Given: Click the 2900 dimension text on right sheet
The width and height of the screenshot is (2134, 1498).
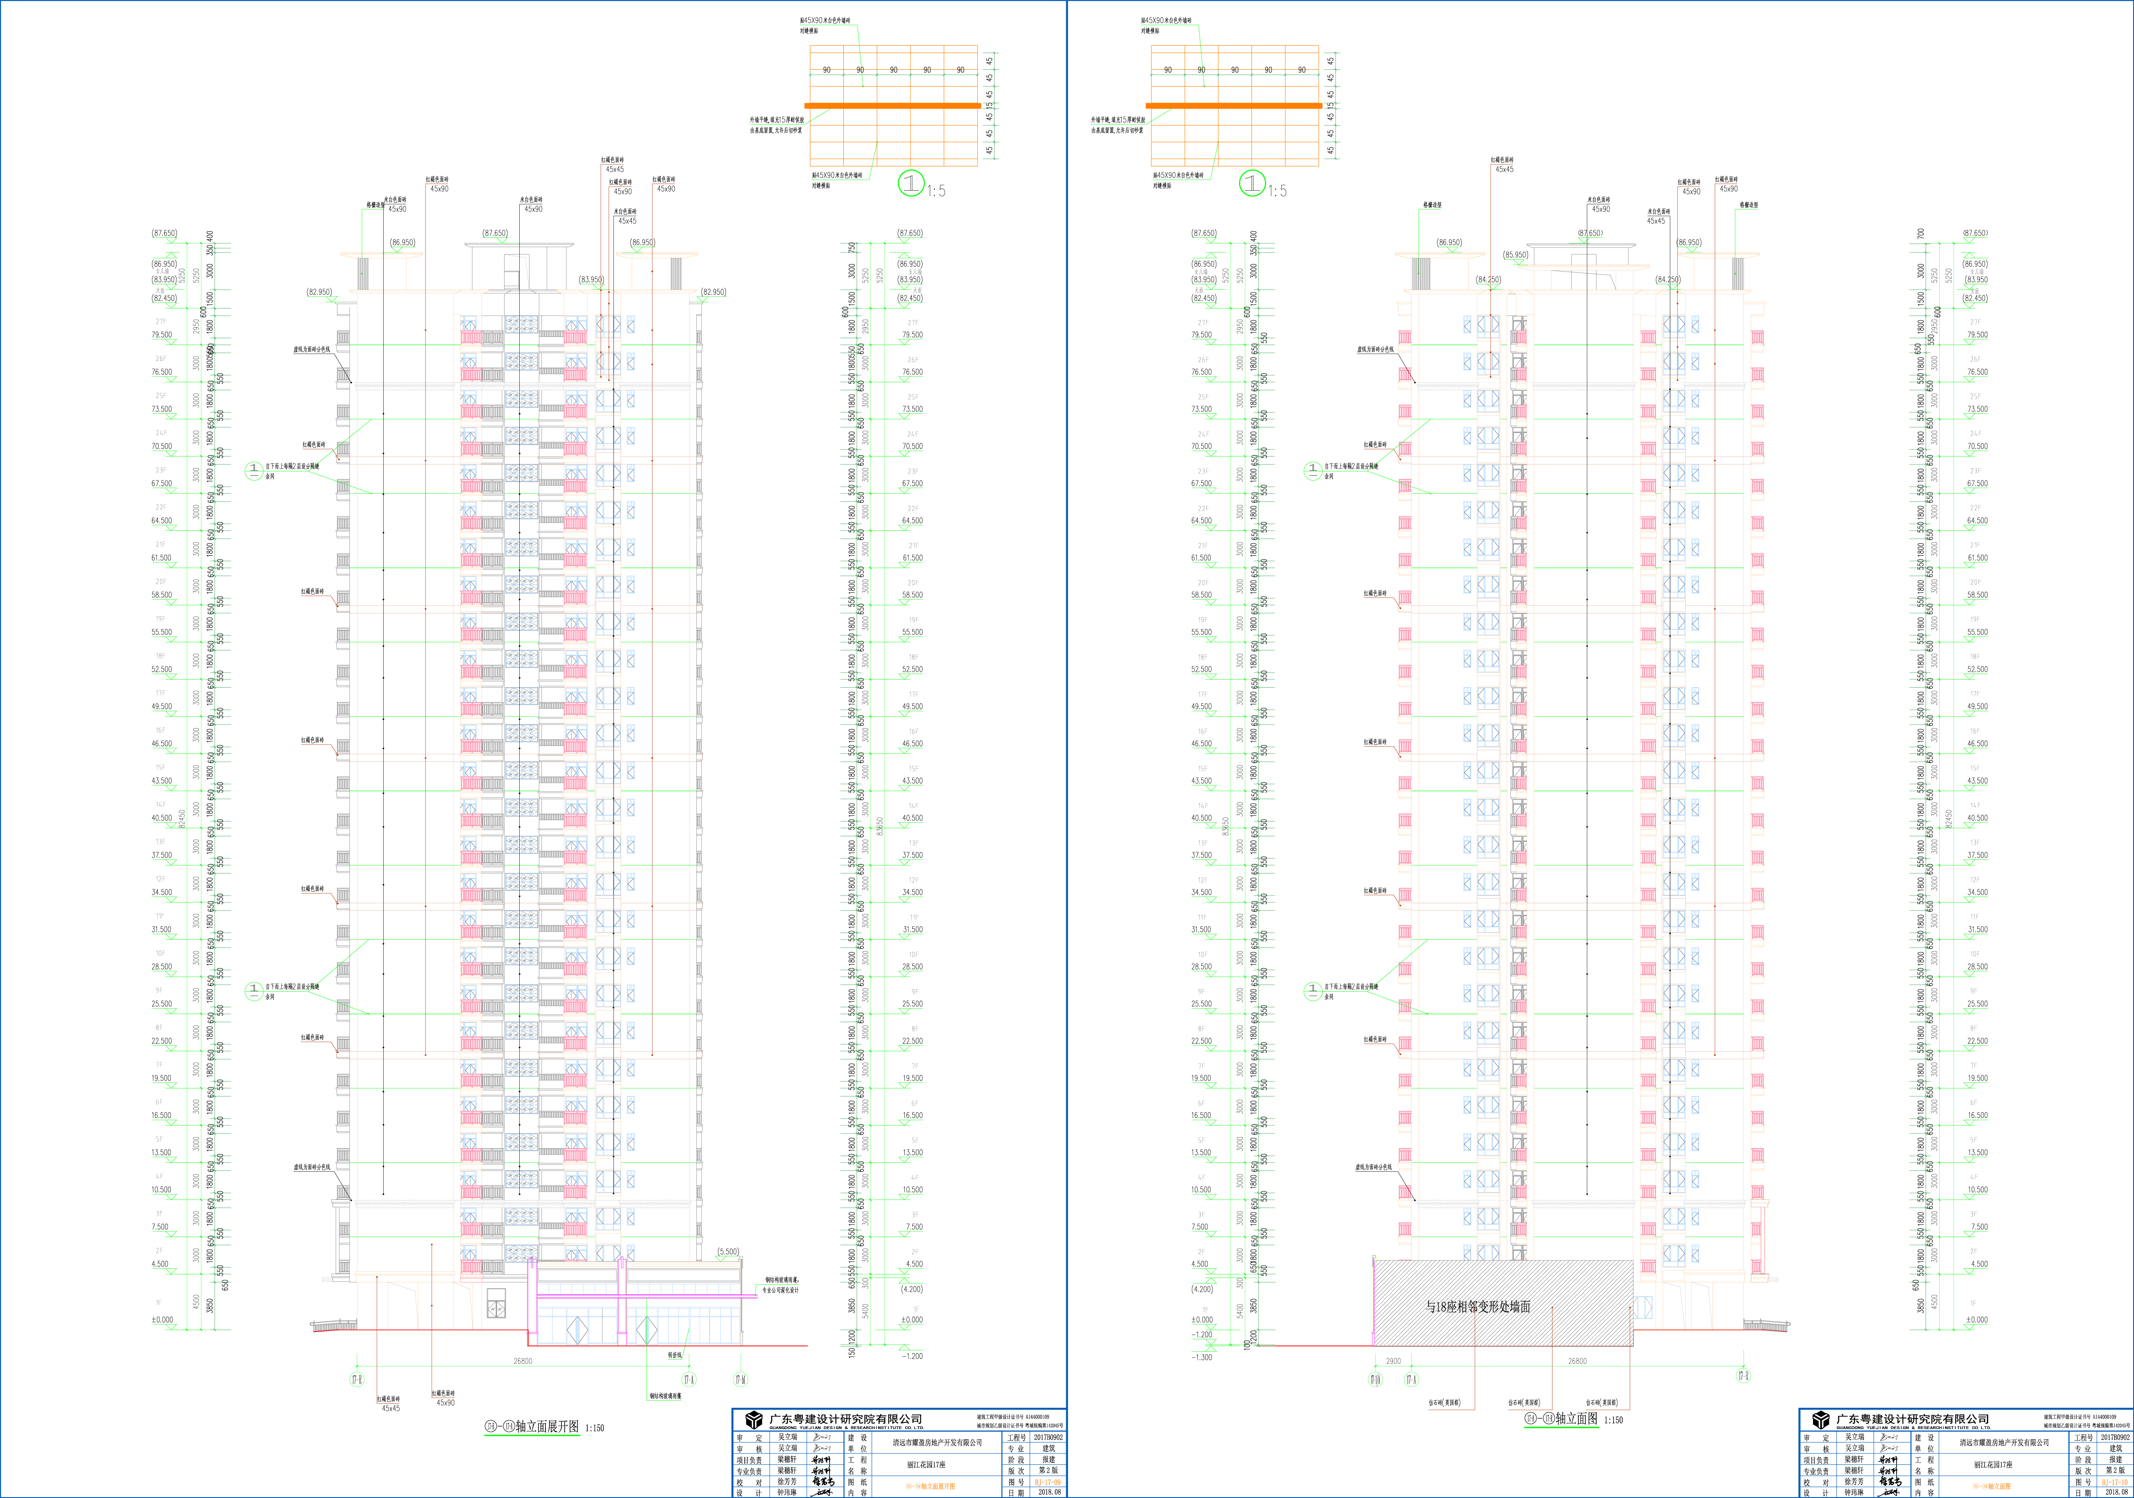Looking at the screenshot, I should (x=1393, y=1362).
